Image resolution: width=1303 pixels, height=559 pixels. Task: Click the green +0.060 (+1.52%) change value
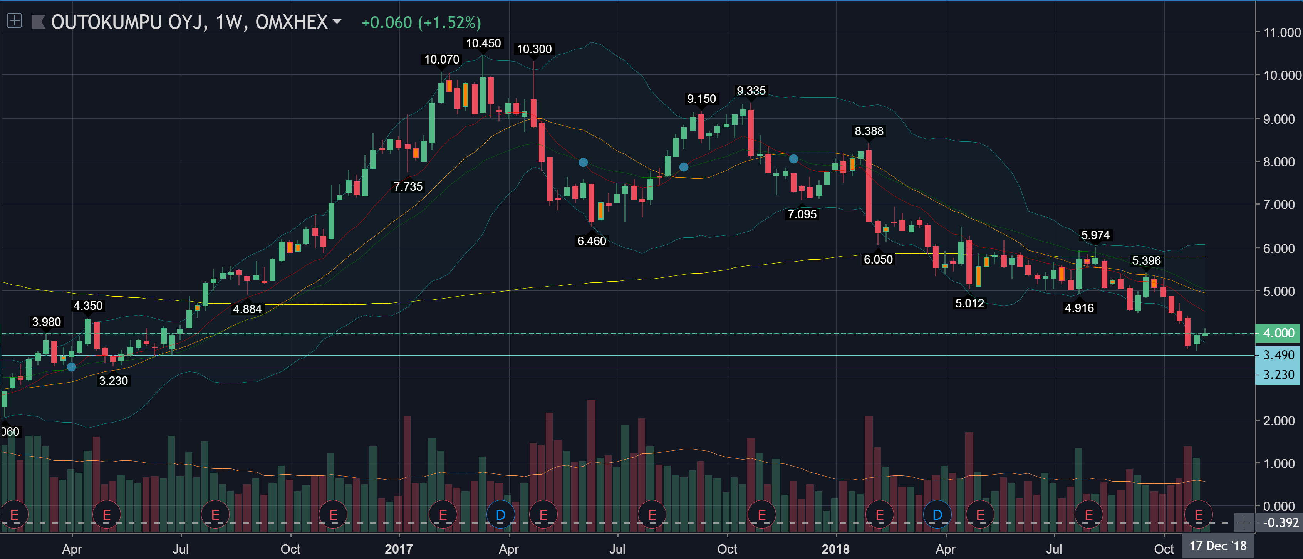(x=421, y=22)
